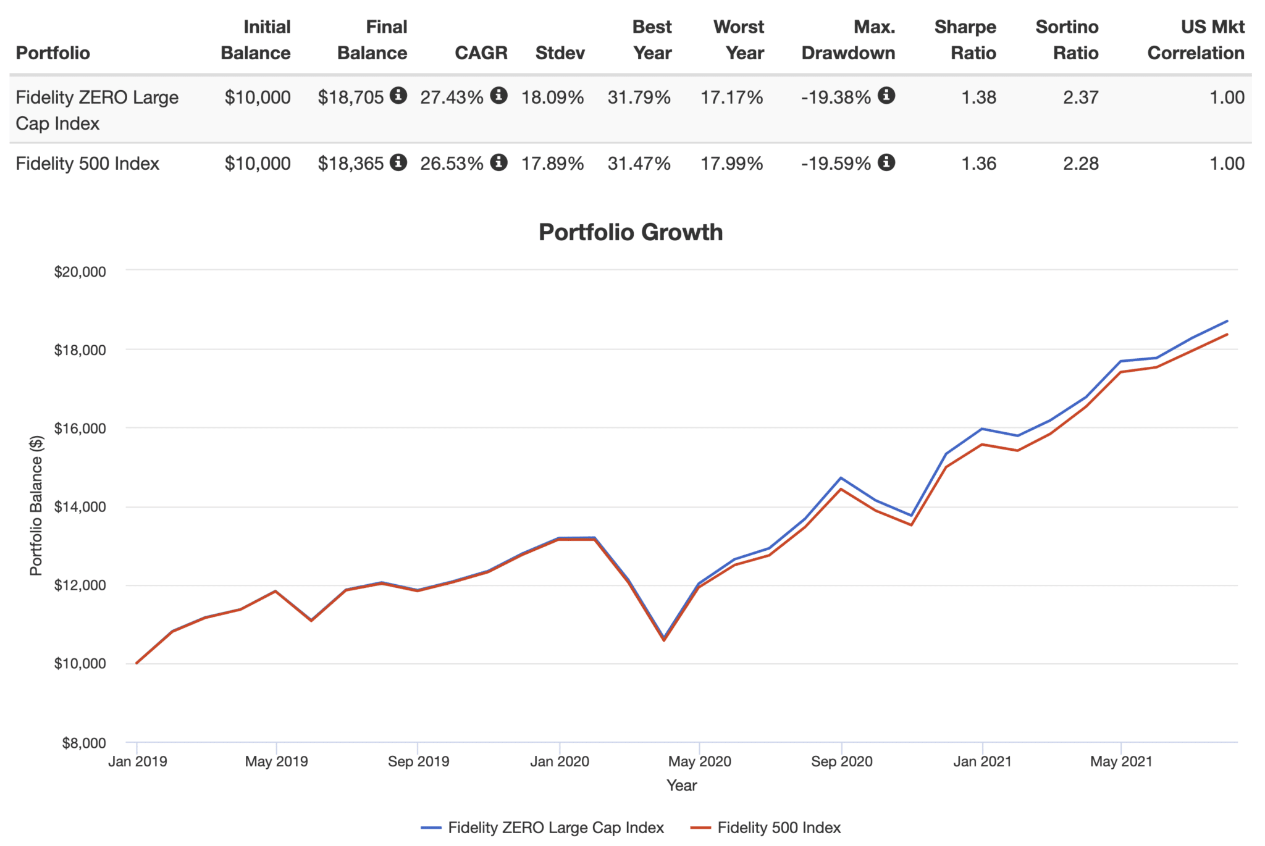Viewport: 1265px width, 846px height.
Task: Click the $8,000 y-axis label
Action: coord(84,743)
